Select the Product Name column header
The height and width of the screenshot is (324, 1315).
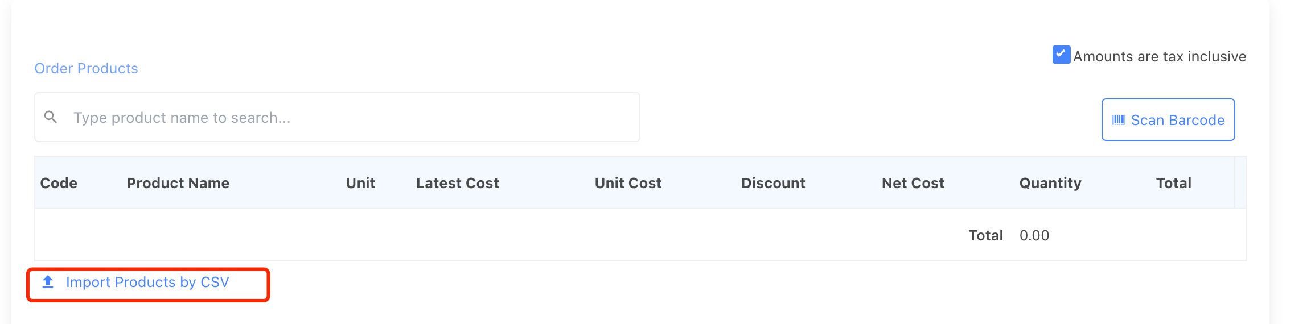tap(178, 183)
